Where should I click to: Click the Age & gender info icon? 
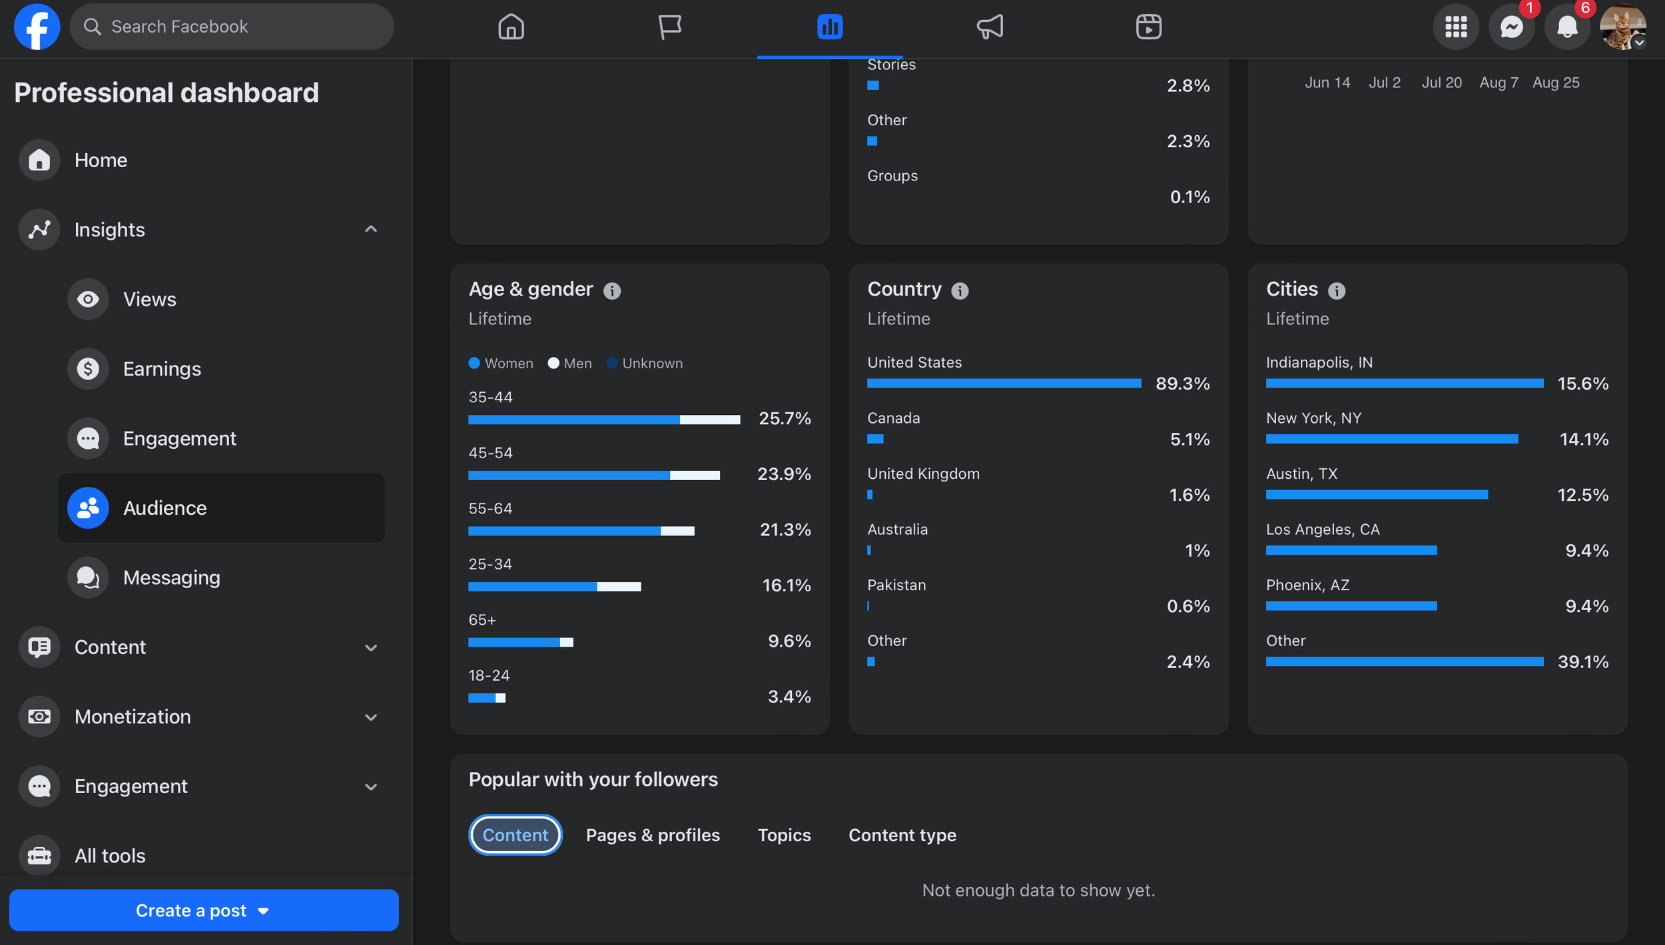click(x=612, y=291)
